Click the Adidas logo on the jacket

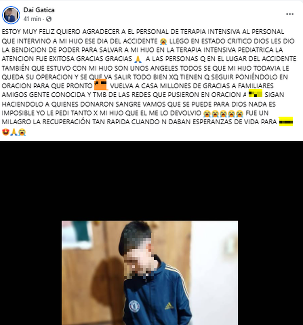tap(169, 306)
